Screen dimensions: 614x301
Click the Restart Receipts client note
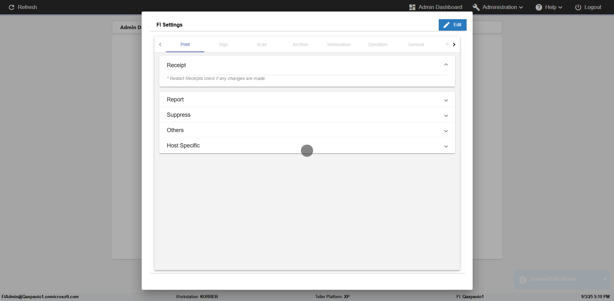click(x=216, y=78)
